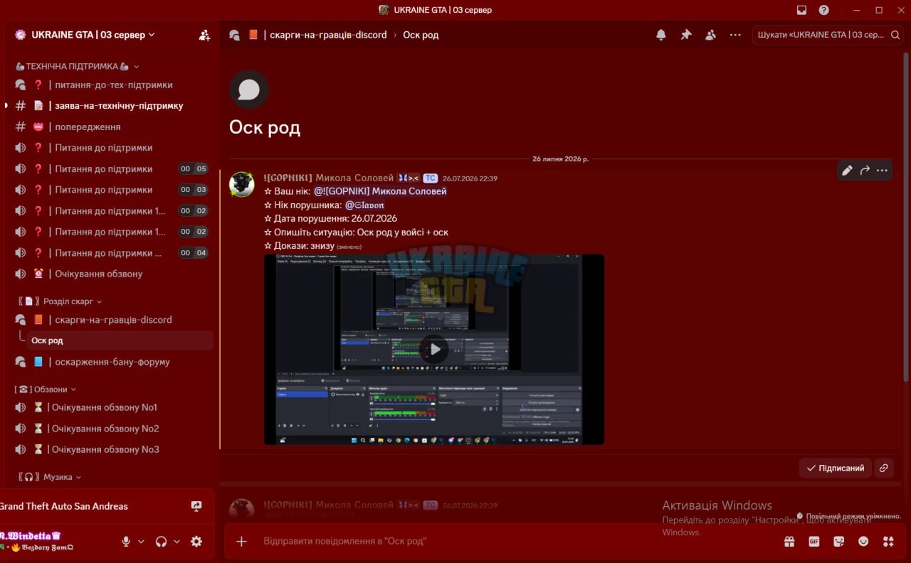This screenshot has height=563, width=911.
Task: Join Очікування обзвону No3 voice channel
Action: (110, 449)
